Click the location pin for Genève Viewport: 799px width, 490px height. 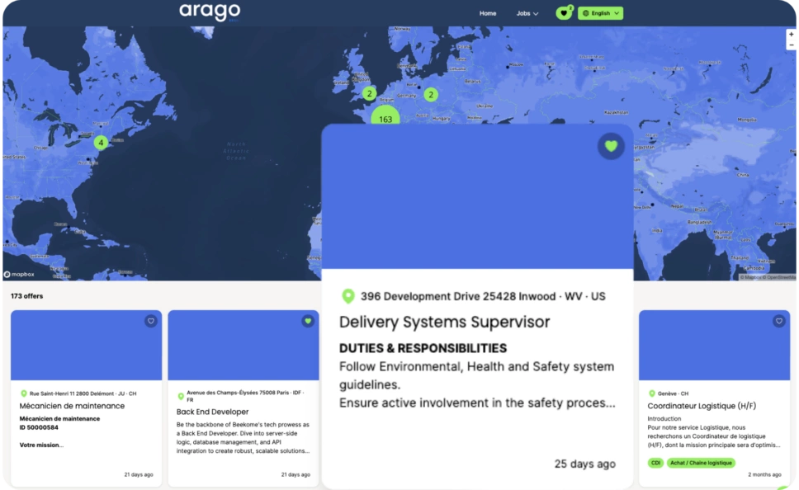point(652,393)
